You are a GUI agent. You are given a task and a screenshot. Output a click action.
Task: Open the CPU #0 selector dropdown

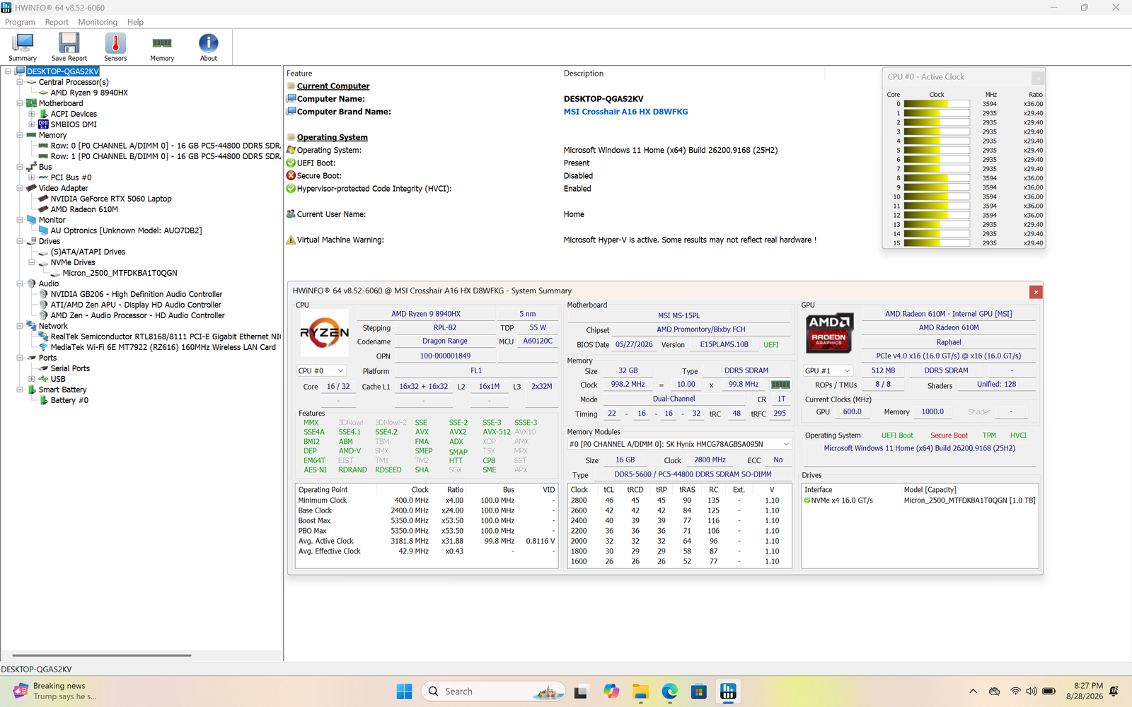tap(322, 370)
